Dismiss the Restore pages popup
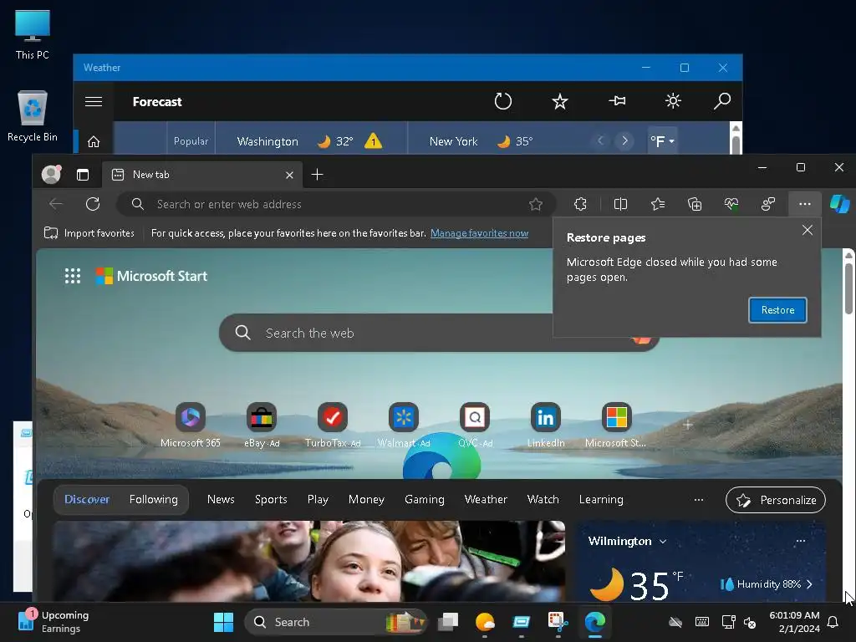 [x=808, y=230]
